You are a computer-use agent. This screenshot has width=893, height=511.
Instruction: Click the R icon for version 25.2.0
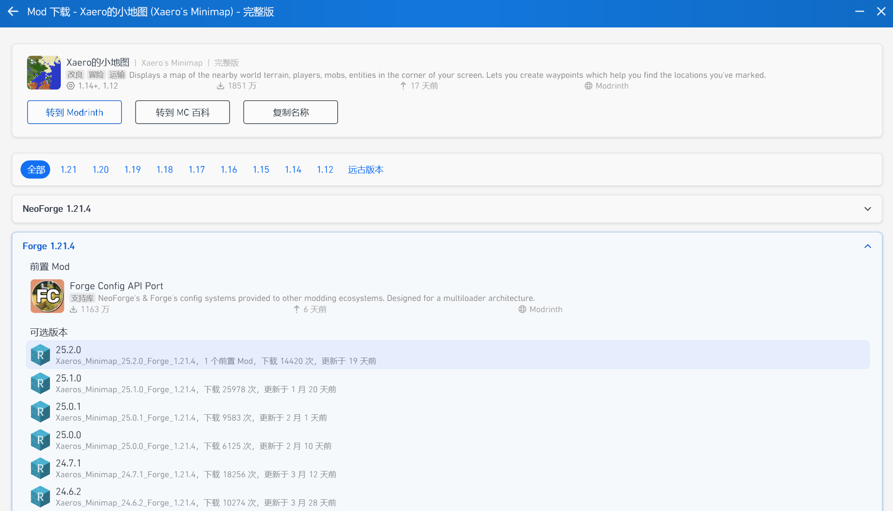[41, 355]
